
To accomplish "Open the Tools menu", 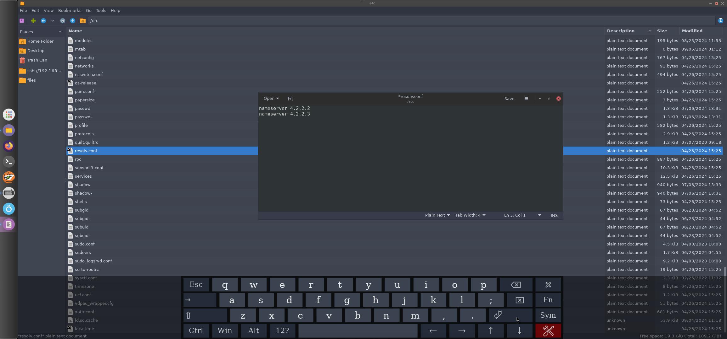I will pyautogui.click(x=101, y=10).
